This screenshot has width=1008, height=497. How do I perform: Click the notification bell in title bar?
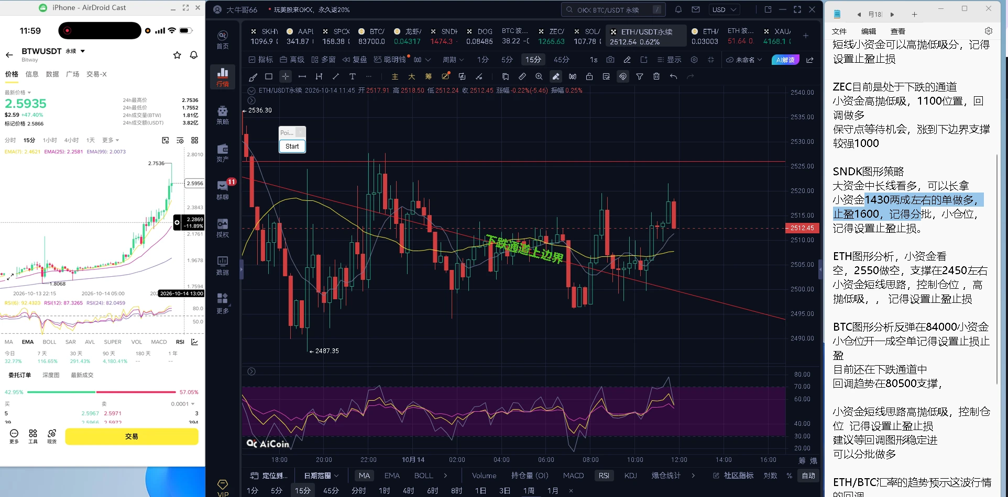coord(678,9)
